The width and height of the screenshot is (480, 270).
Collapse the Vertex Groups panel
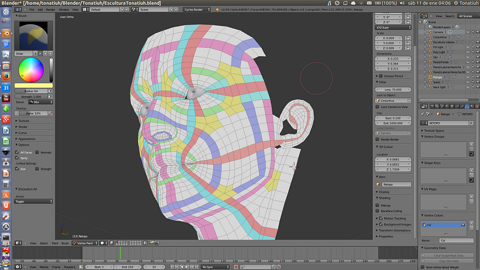click(x=434, y=136)
